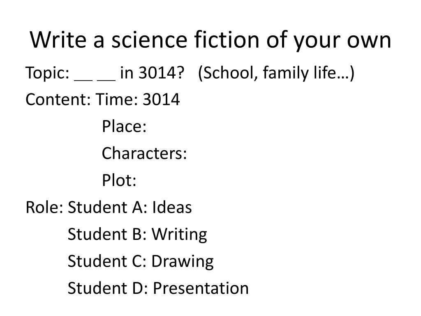Click the 'Time: 3014' text
Screen dimensions: 421x316
tap(138, 100)
